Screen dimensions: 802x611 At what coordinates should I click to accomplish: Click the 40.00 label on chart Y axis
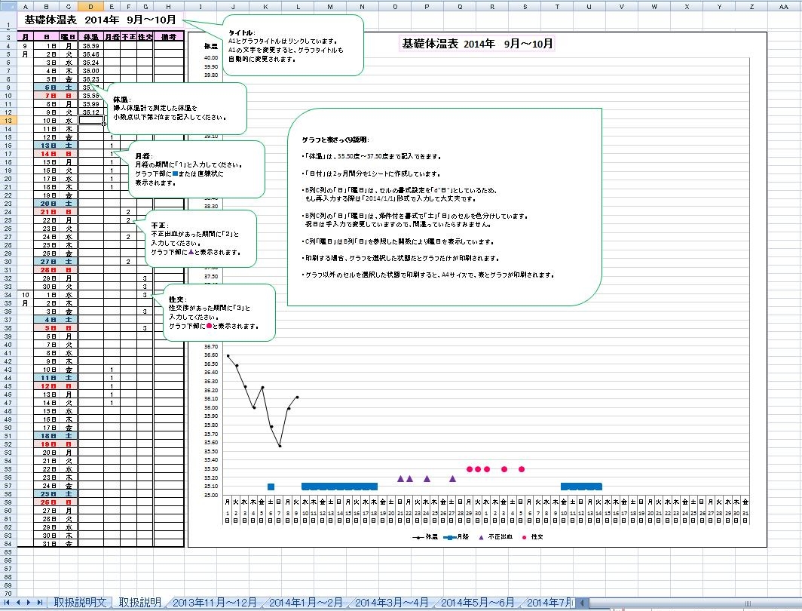pos(211,58)
